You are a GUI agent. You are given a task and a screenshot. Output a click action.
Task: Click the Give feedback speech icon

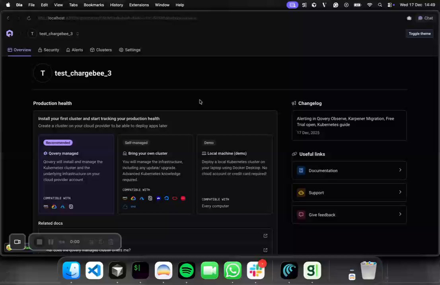(301, 215)
